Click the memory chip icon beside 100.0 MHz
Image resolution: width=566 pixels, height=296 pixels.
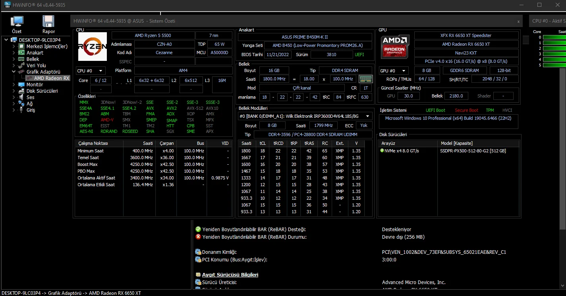pyautogui.click(x=365, y=79)
